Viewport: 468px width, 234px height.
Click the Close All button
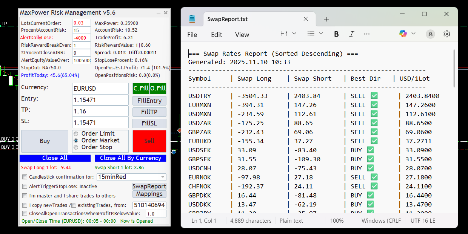click(x=55, y=158)
